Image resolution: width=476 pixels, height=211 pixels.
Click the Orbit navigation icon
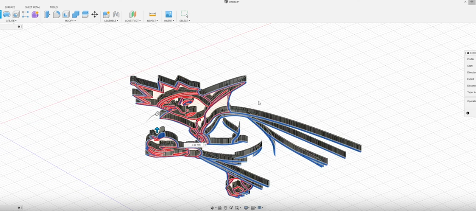pyautogui.click(x=212, y=208)
